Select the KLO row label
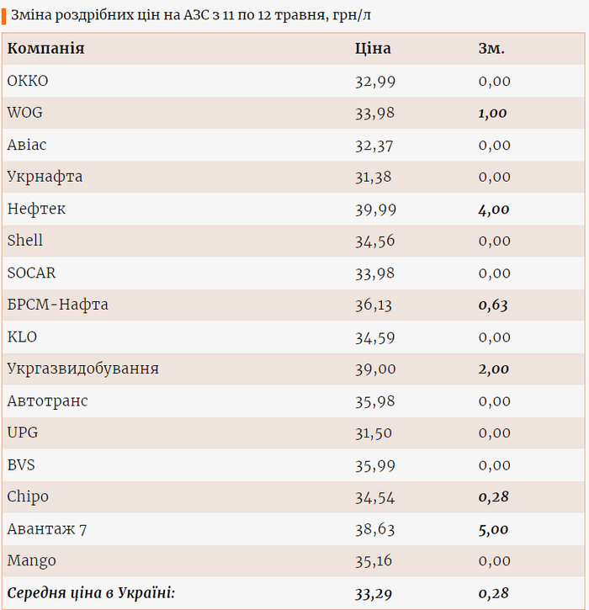The image size is (589, 610). [x=22, y=337]
